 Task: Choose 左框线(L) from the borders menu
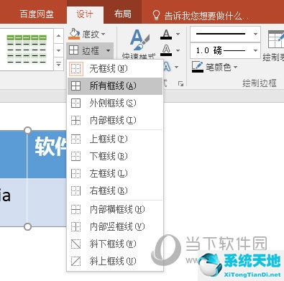coord(115,173)
